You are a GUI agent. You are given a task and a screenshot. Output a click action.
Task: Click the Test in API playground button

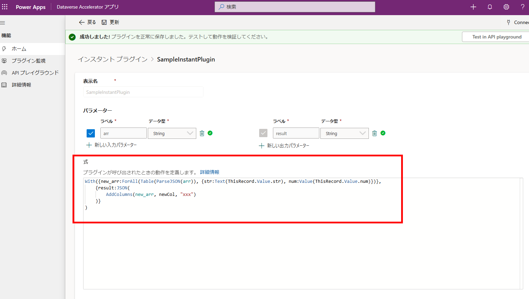click(496, 37)
